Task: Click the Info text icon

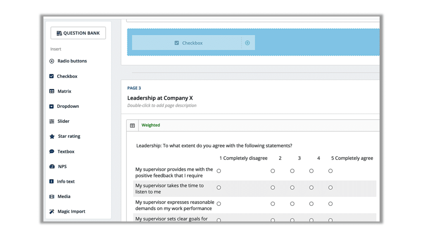Action: (x=52, y=181)
